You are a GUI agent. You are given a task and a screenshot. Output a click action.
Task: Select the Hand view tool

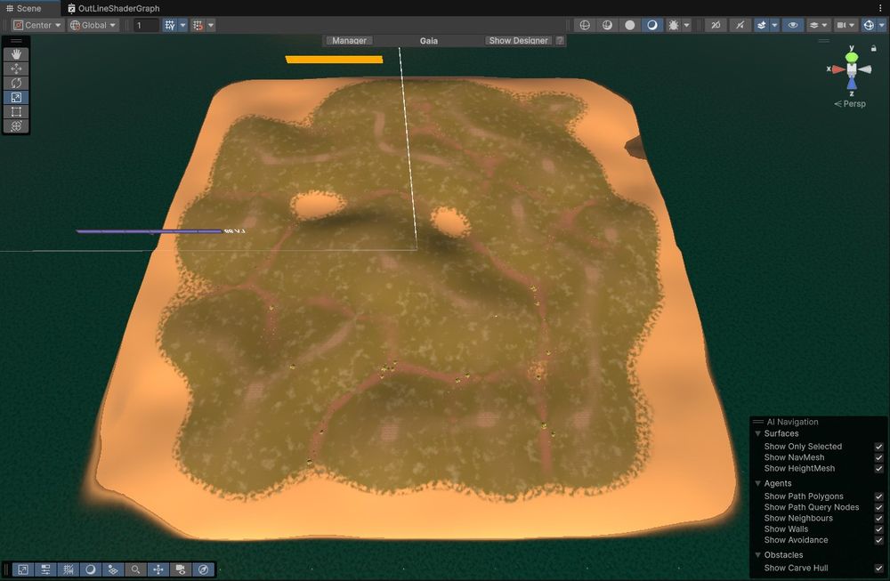pos(16,54)
